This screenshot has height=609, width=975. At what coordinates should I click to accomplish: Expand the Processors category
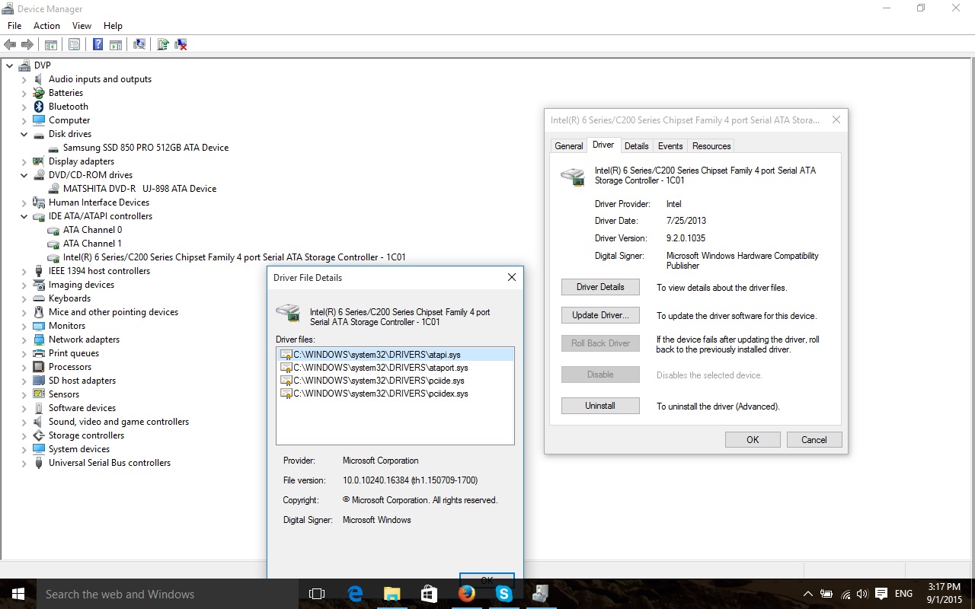click(24, 367)
